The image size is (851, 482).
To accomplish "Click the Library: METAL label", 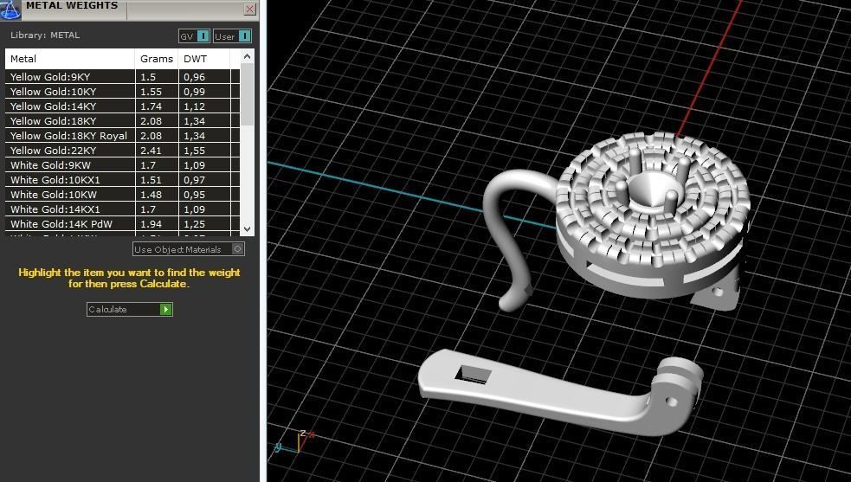I will tap(45, 35).
